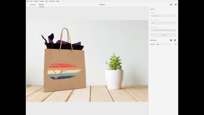Viewport: 204px width, 115px height.
Task: Open the Edit menu
Action: tap(31, 1)
